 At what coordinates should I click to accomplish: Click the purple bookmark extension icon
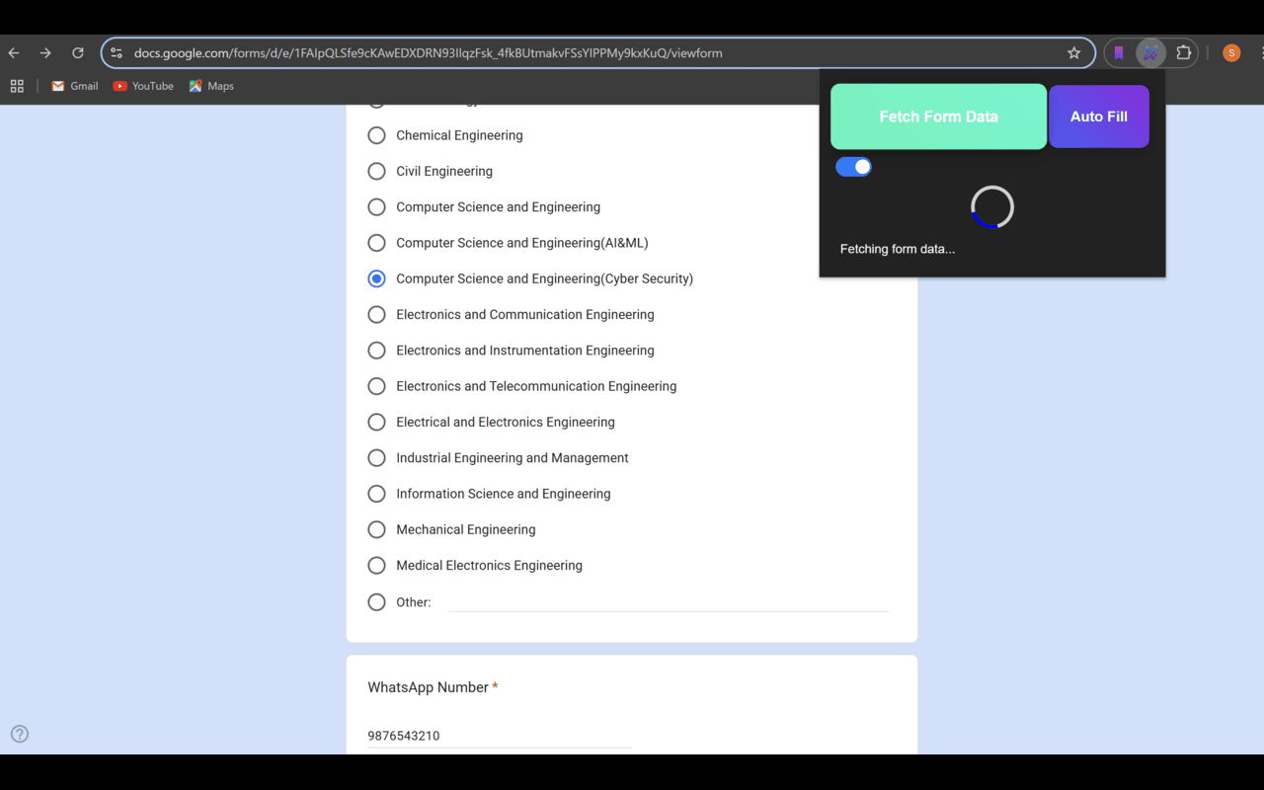click(1119, 52)
